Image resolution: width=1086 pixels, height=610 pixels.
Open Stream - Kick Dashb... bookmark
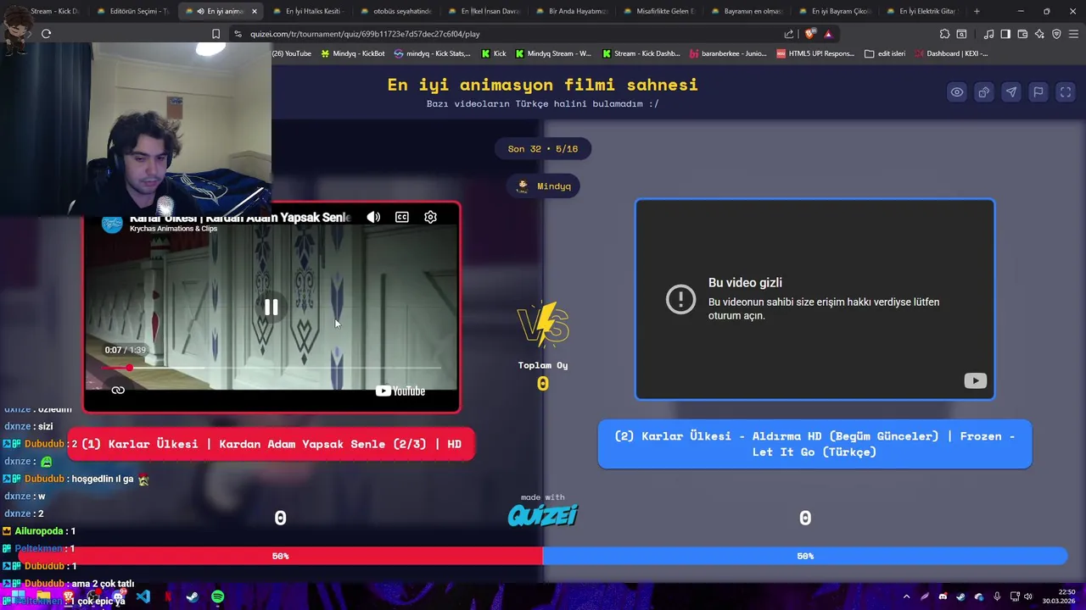click(x=641, y=53)
